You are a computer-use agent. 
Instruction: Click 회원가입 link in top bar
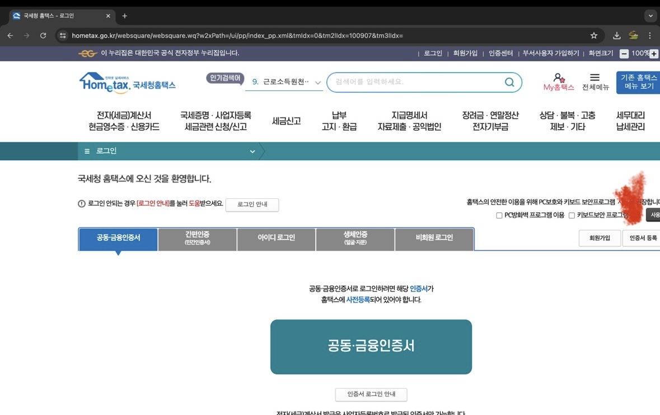(x=465, y=54)
